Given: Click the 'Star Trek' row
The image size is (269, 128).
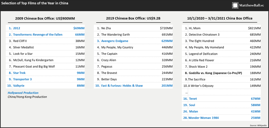Looking at the screenshot, I should 45,73.
